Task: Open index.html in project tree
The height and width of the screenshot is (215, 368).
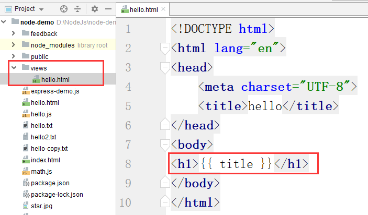Action: pyautogui.click(x=46, y=160)
